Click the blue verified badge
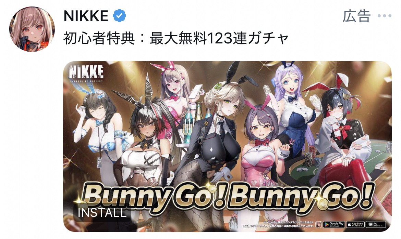The width and height of the screenshot is (401, 239). point(119,16)
